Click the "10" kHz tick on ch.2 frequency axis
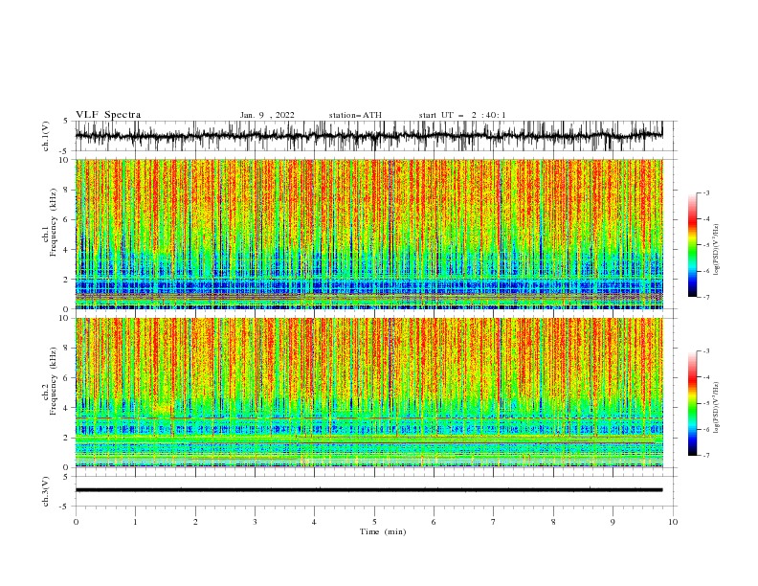758x586 pixels. coord(66,318)
